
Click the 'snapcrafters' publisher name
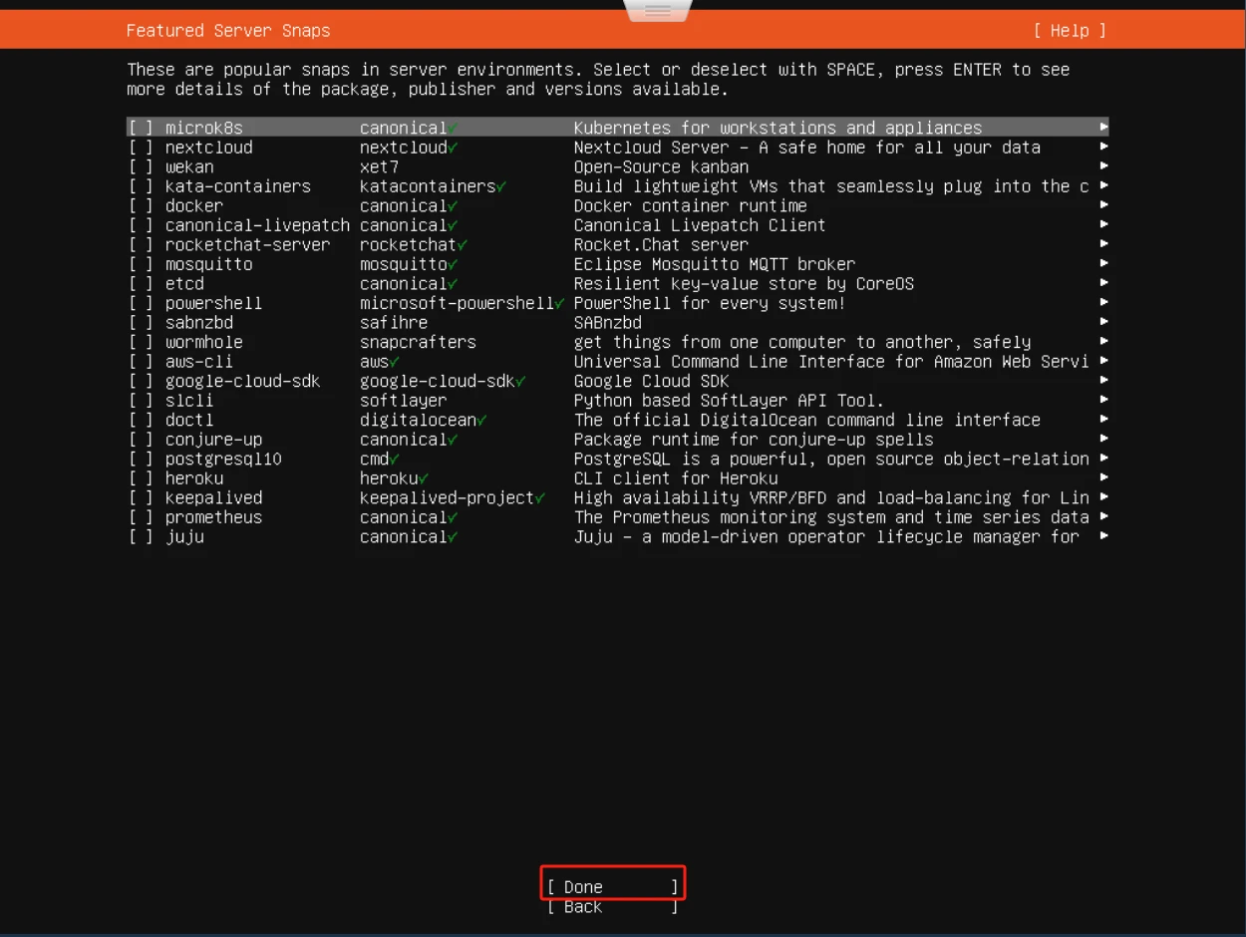(418, 342)
